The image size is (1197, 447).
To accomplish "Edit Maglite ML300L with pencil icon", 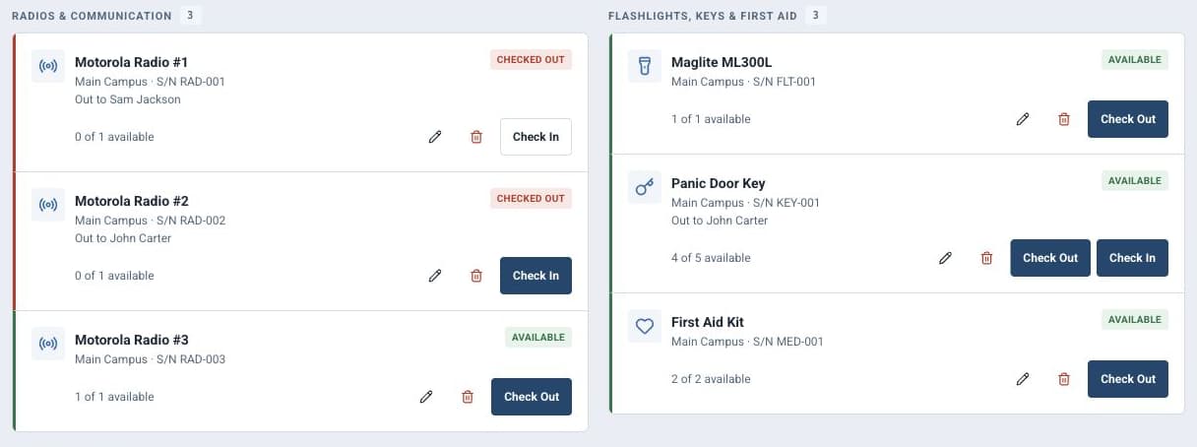I will pyautogui.click(x=1023, y=119).
